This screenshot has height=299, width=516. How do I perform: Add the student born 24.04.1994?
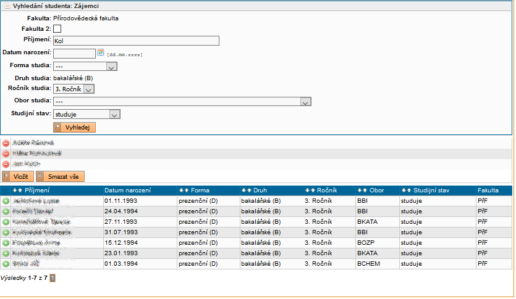click(6, 211)
